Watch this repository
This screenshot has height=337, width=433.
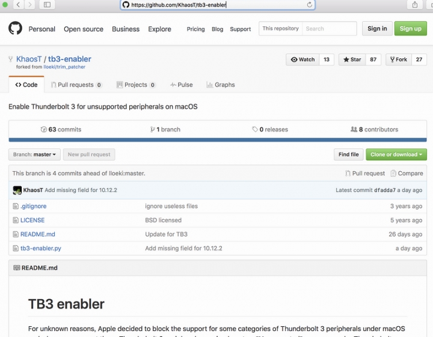click(302, 59)
